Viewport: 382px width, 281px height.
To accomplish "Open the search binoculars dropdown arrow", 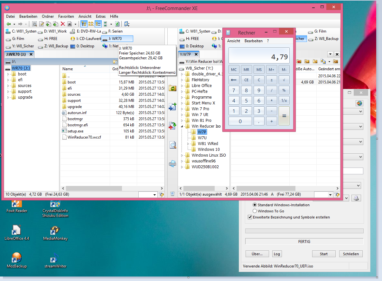I will pyautogui.click(x=75, y=24).
